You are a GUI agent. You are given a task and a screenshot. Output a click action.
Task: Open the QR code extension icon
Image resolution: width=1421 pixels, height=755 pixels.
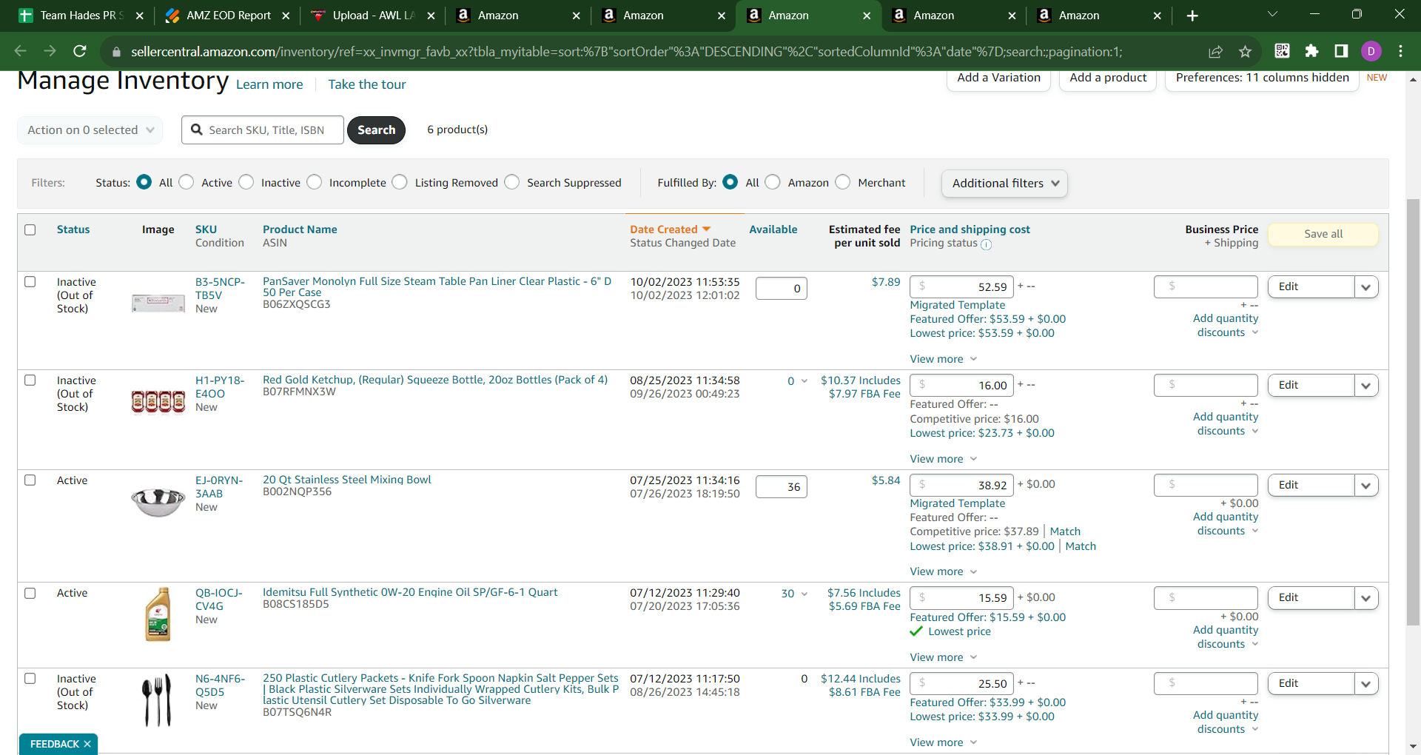(1282, 50)
